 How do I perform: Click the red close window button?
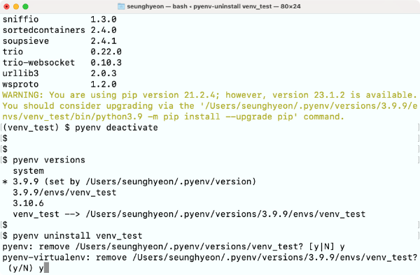point(6,6)
